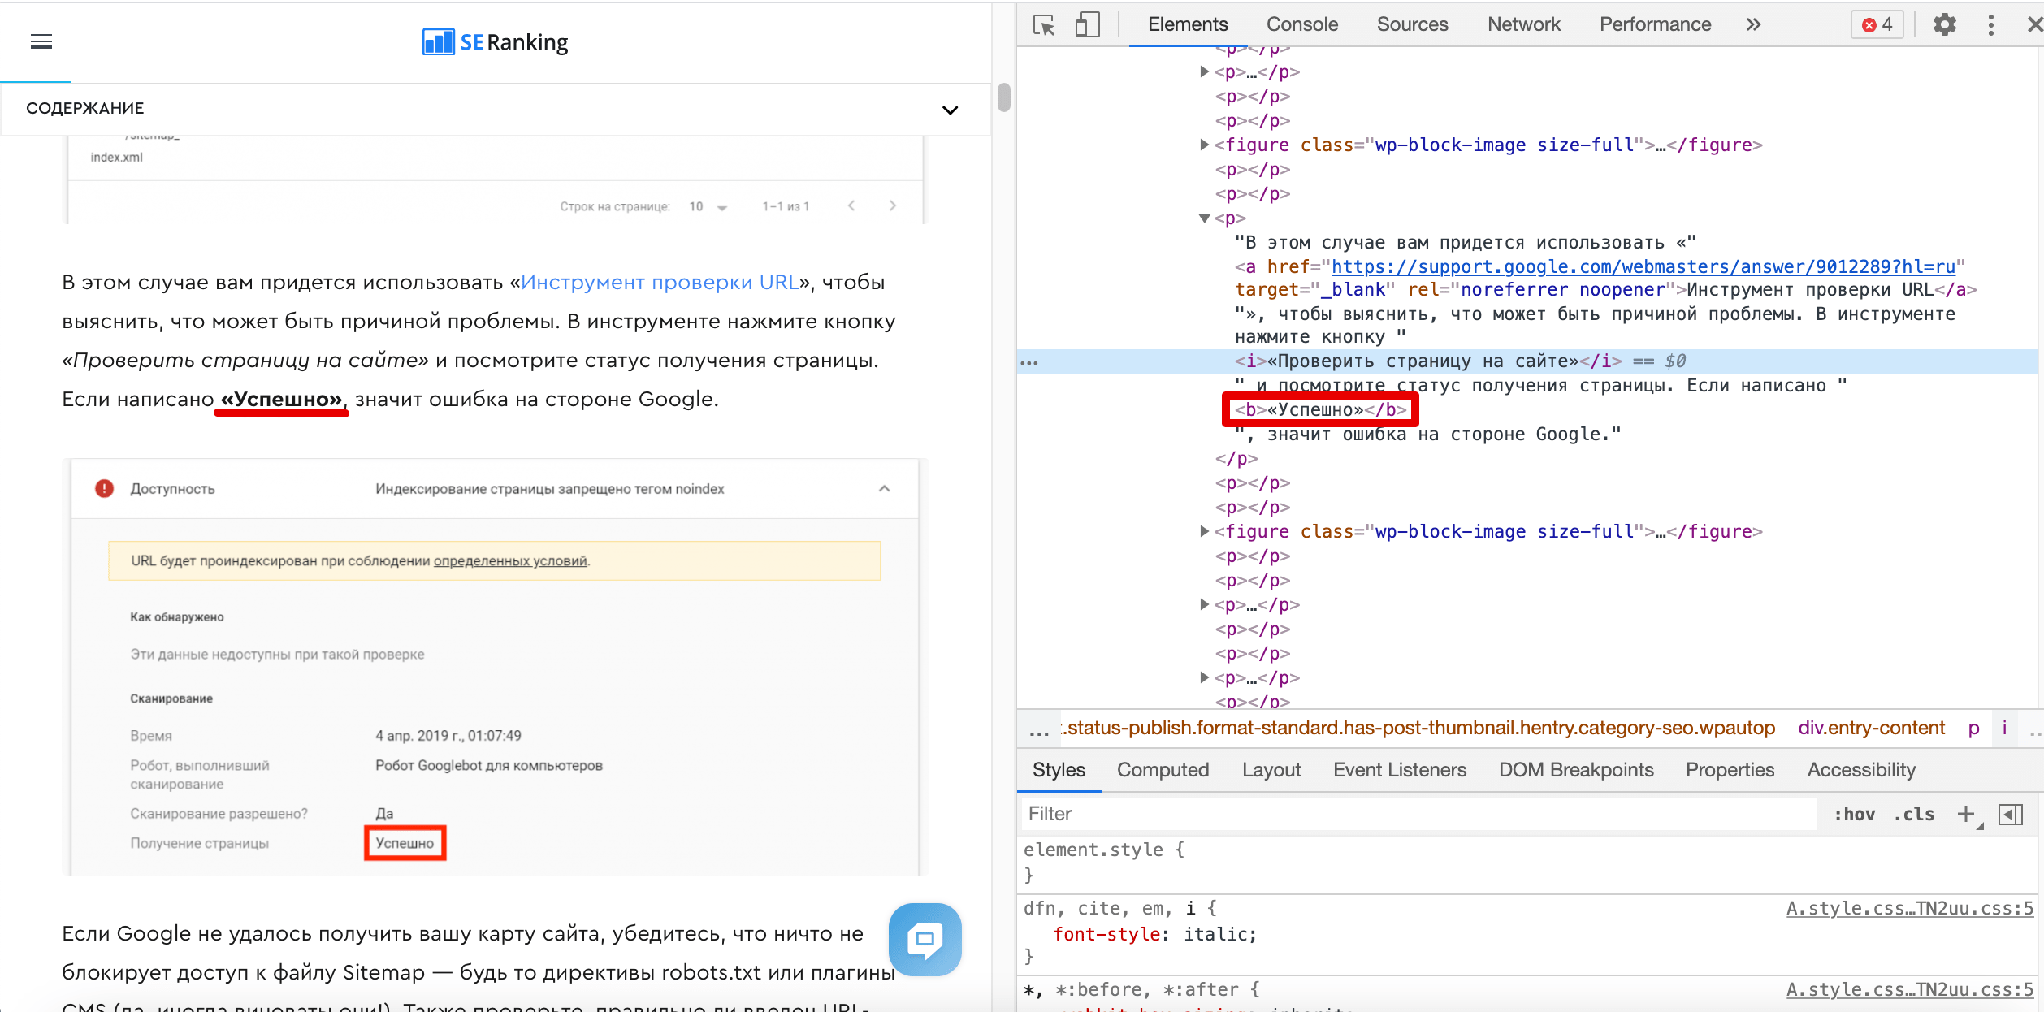
Task: Open A.style.css source link for dfn rule
Action: click(x=1909, y=909)
